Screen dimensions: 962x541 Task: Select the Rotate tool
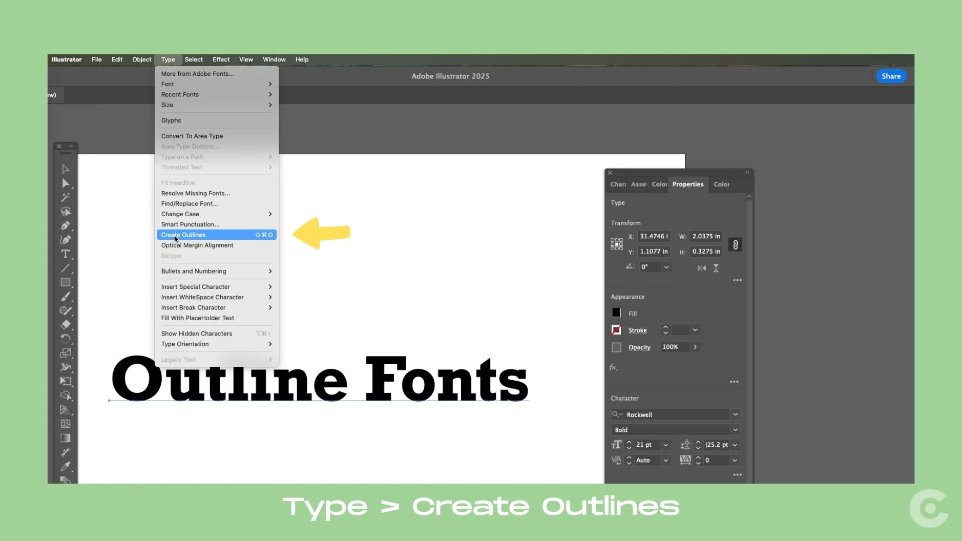pos(66,339)
